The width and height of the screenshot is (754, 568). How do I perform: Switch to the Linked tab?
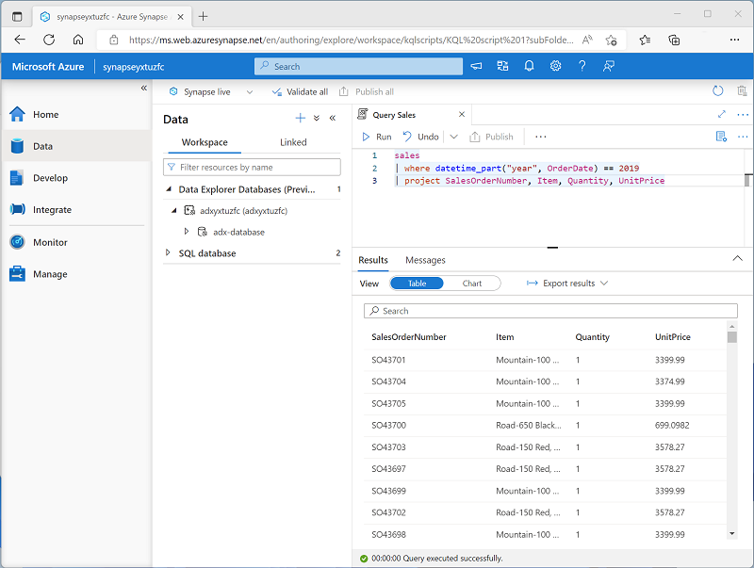(x=293, y=142)
